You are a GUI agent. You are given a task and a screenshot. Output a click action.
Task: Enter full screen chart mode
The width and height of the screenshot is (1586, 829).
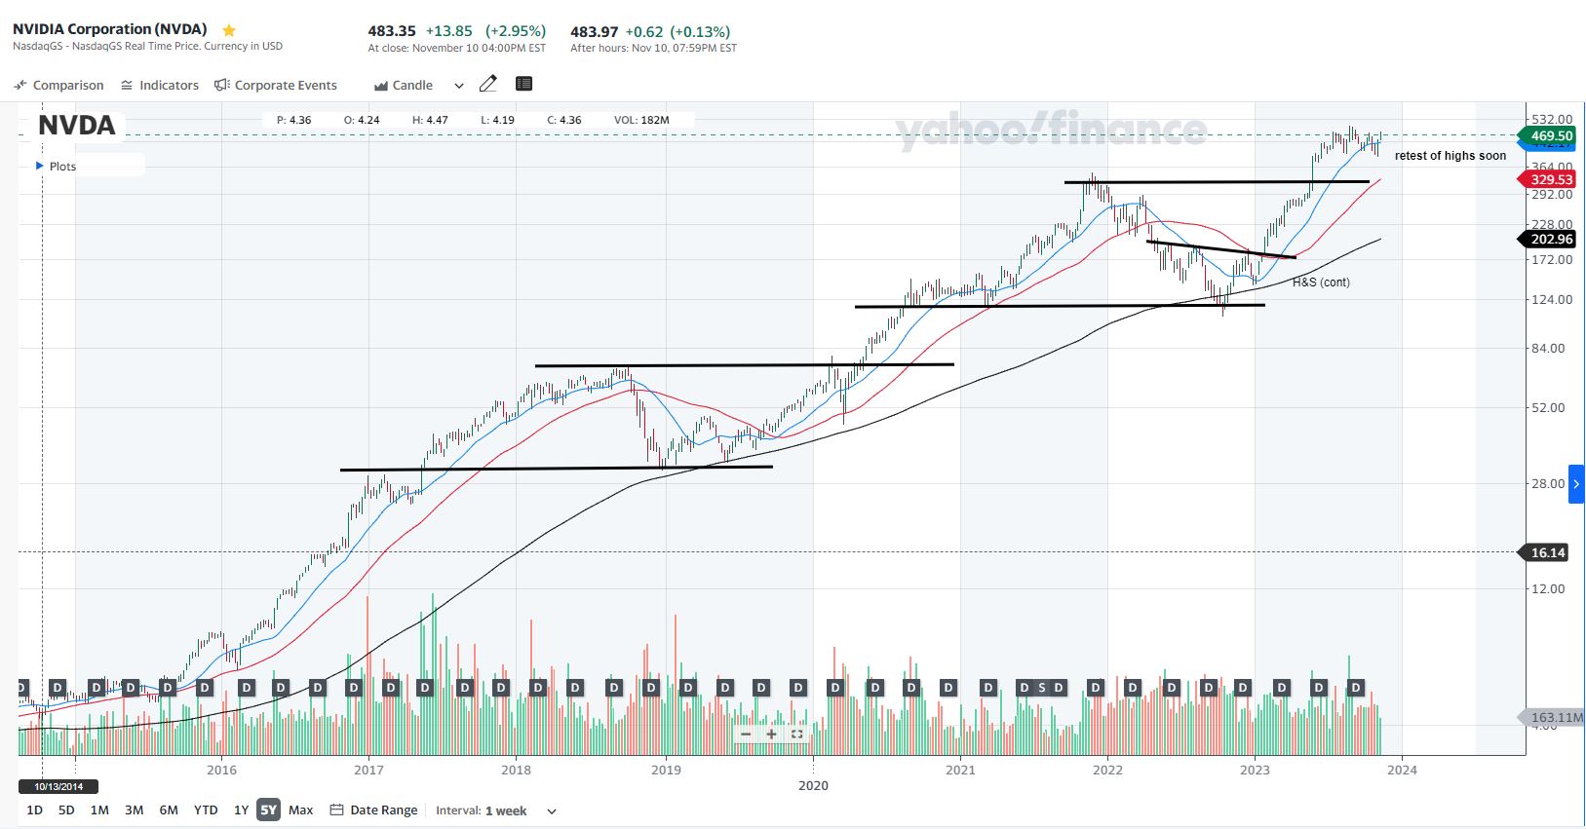796,735
